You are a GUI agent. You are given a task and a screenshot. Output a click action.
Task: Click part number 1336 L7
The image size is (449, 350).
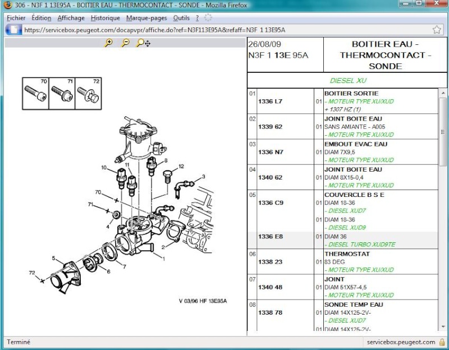(270, 102)
